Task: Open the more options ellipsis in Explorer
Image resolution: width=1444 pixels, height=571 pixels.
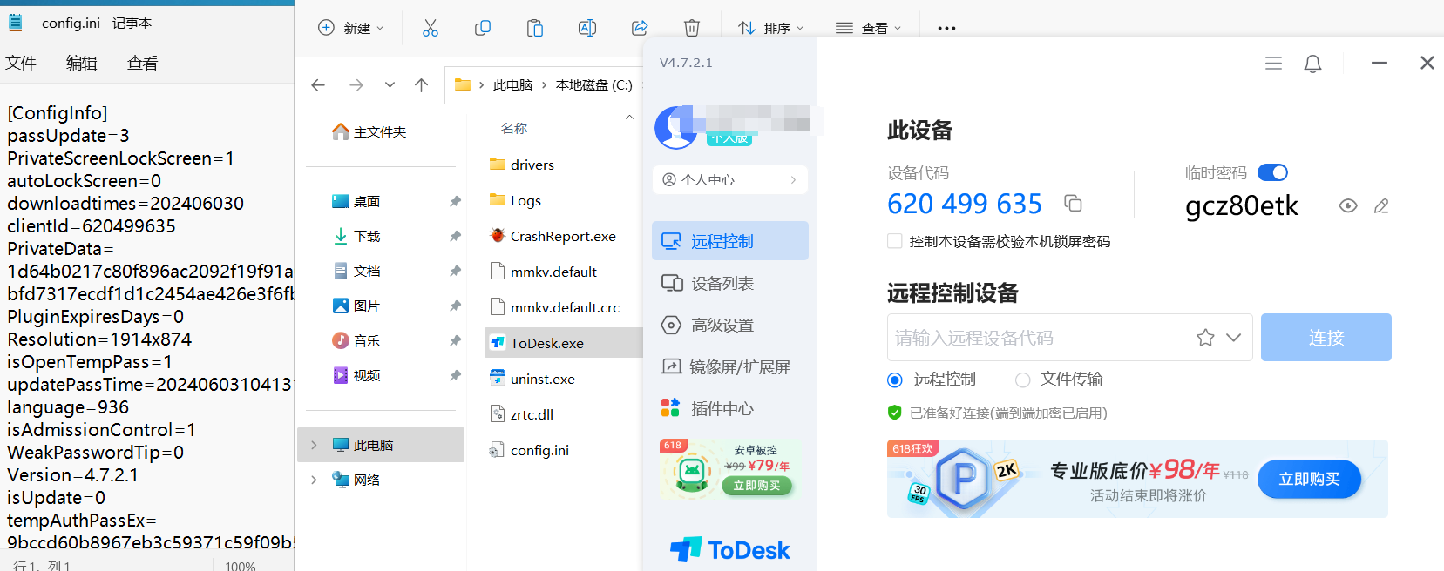Action: [946, 28]
